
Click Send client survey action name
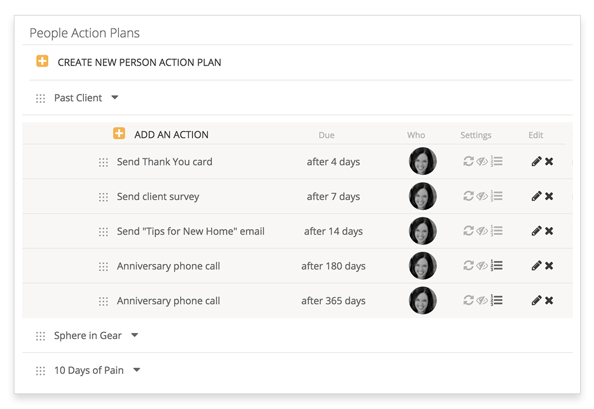tap(158, 197)
